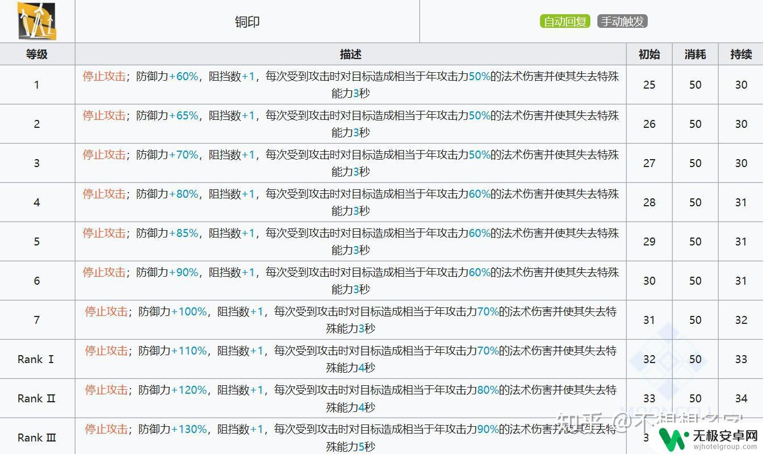Screen dimensions: 763x454
Task: Click cost value 50 in level 7 row
Action: 695,320
